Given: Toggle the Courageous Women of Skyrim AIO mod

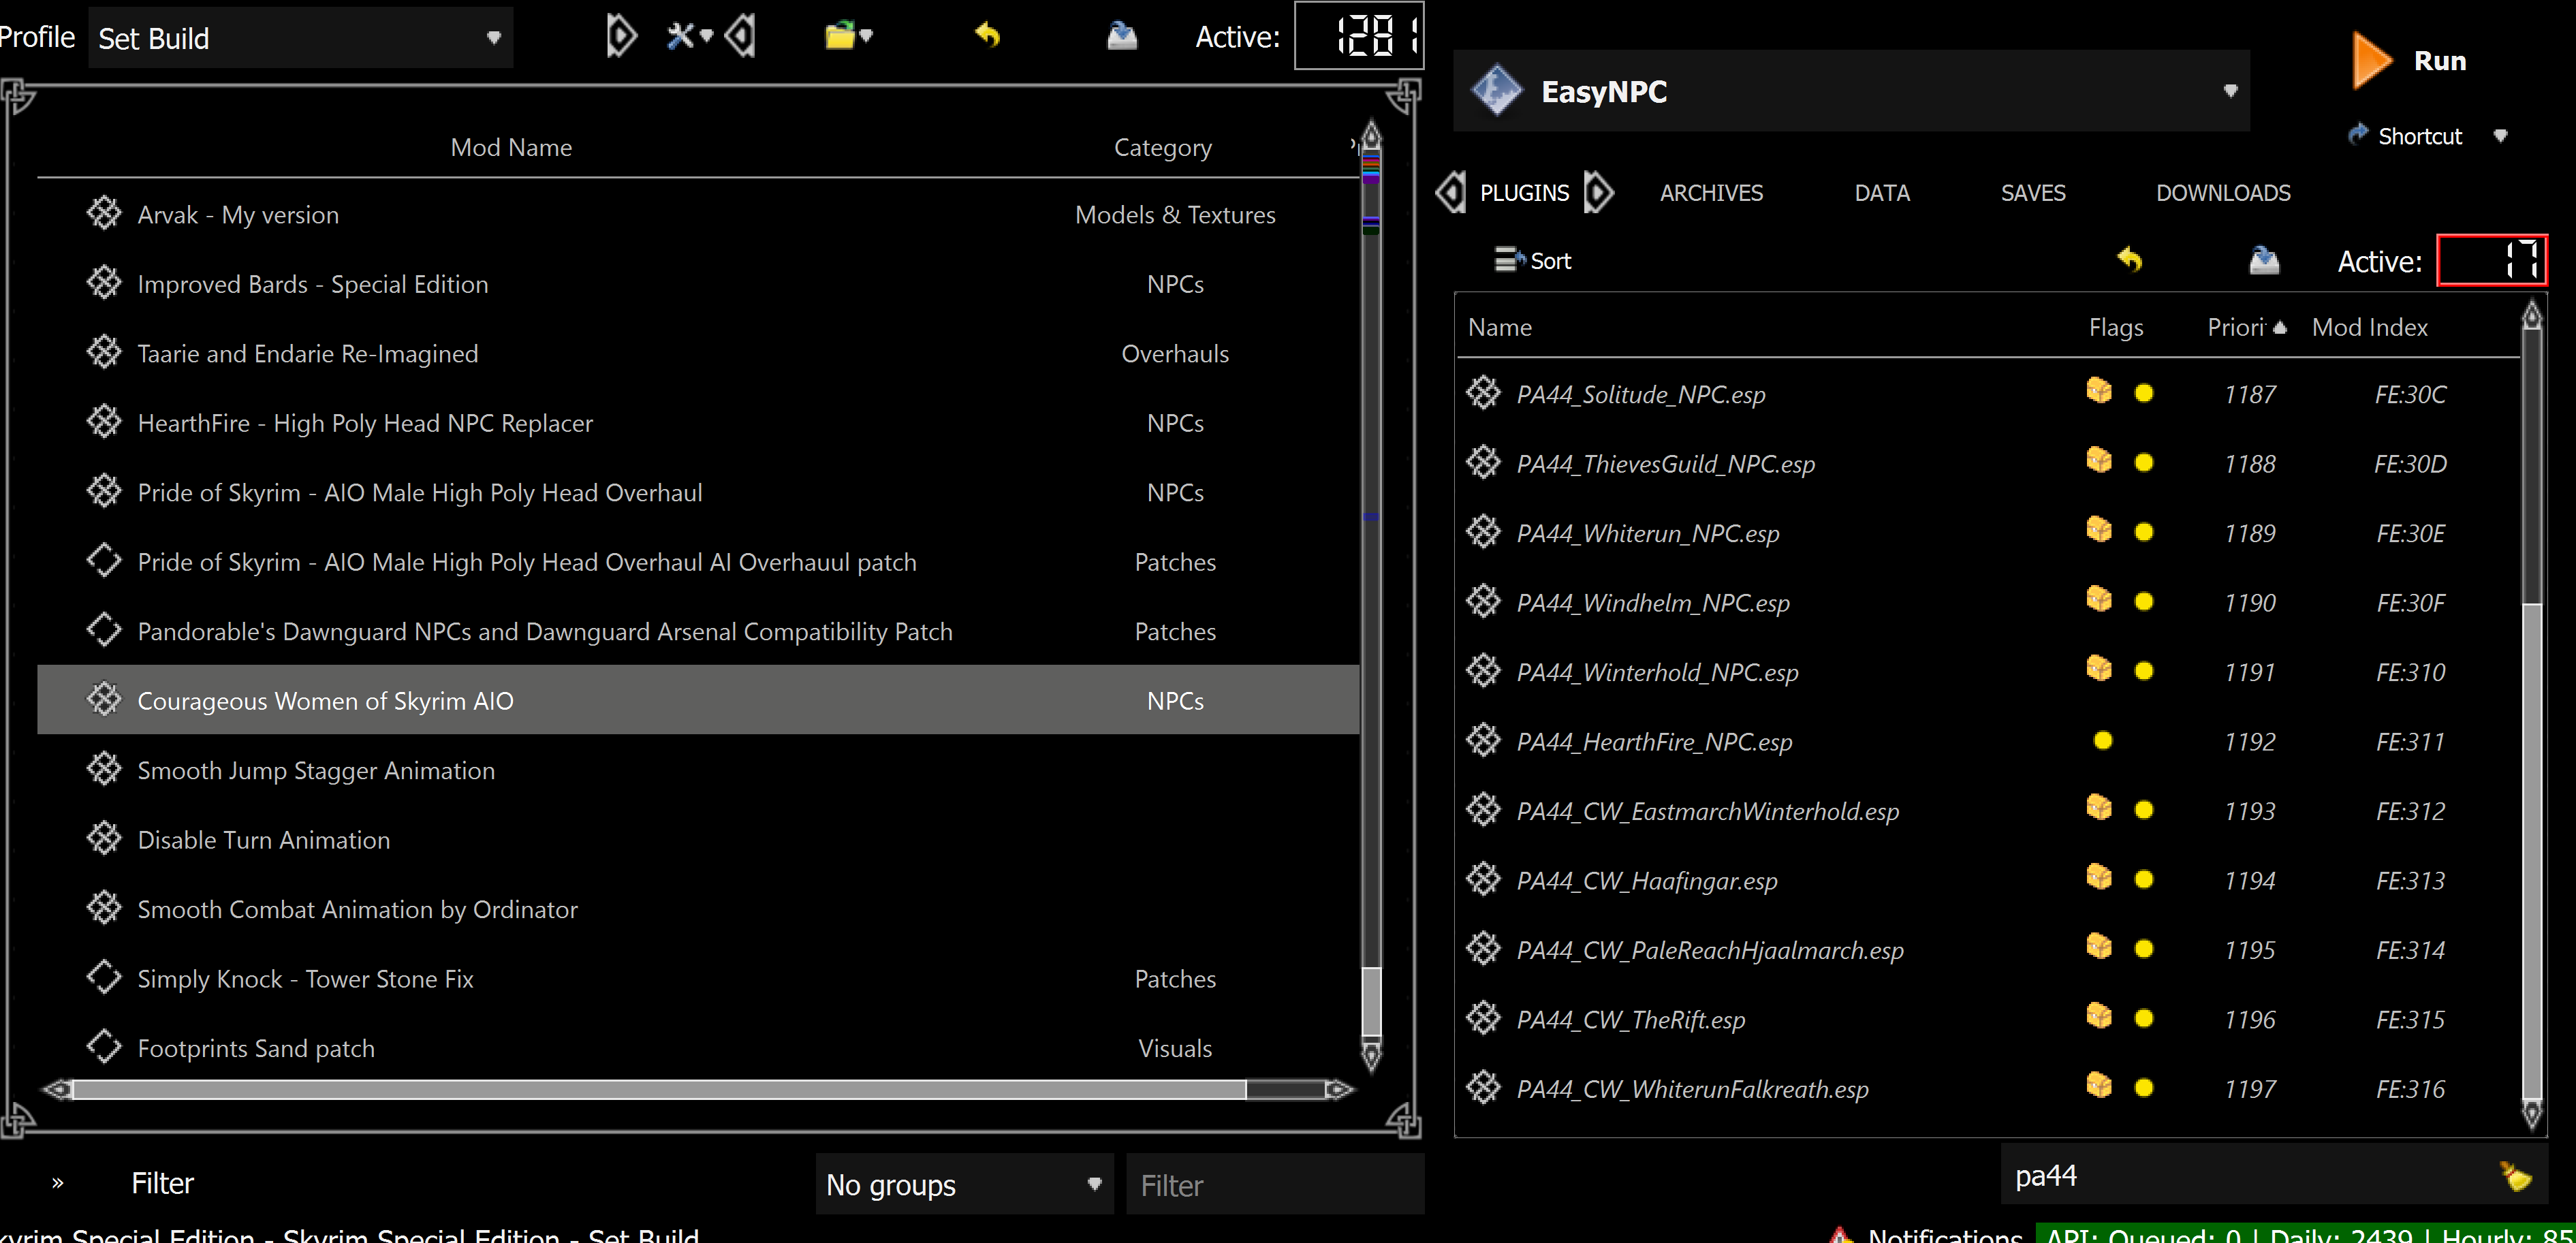Looking at the screenshot, I should 105,699.
